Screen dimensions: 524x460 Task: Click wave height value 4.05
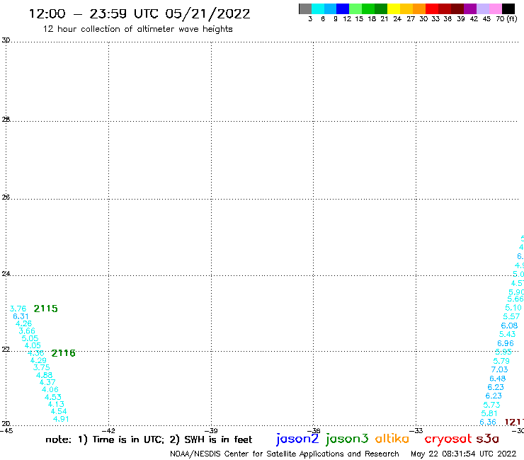tap(33, 346)
